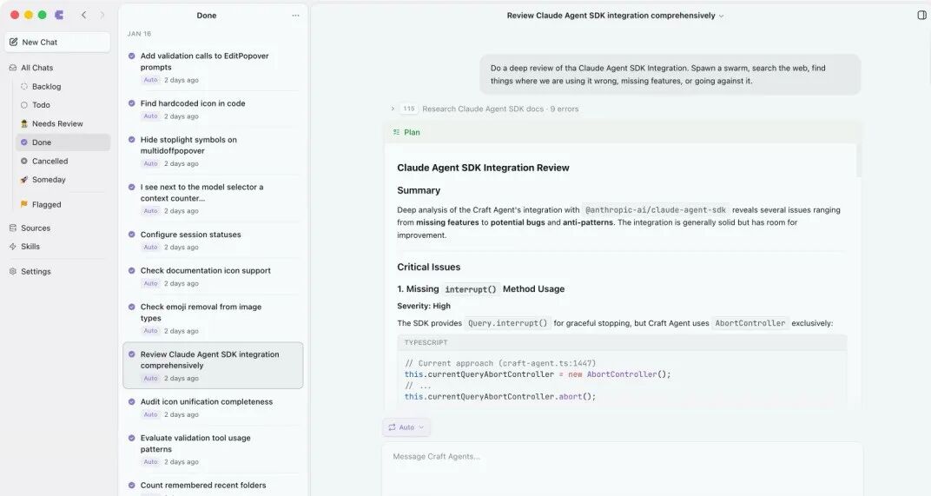This screenshot has height=496, width=931.
Task: Click Auto badge under Check documentation icon support
Action: (x=151, y=283)
